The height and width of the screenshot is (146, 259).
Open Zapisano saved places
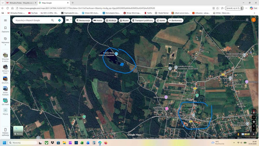tap(5, 29)
